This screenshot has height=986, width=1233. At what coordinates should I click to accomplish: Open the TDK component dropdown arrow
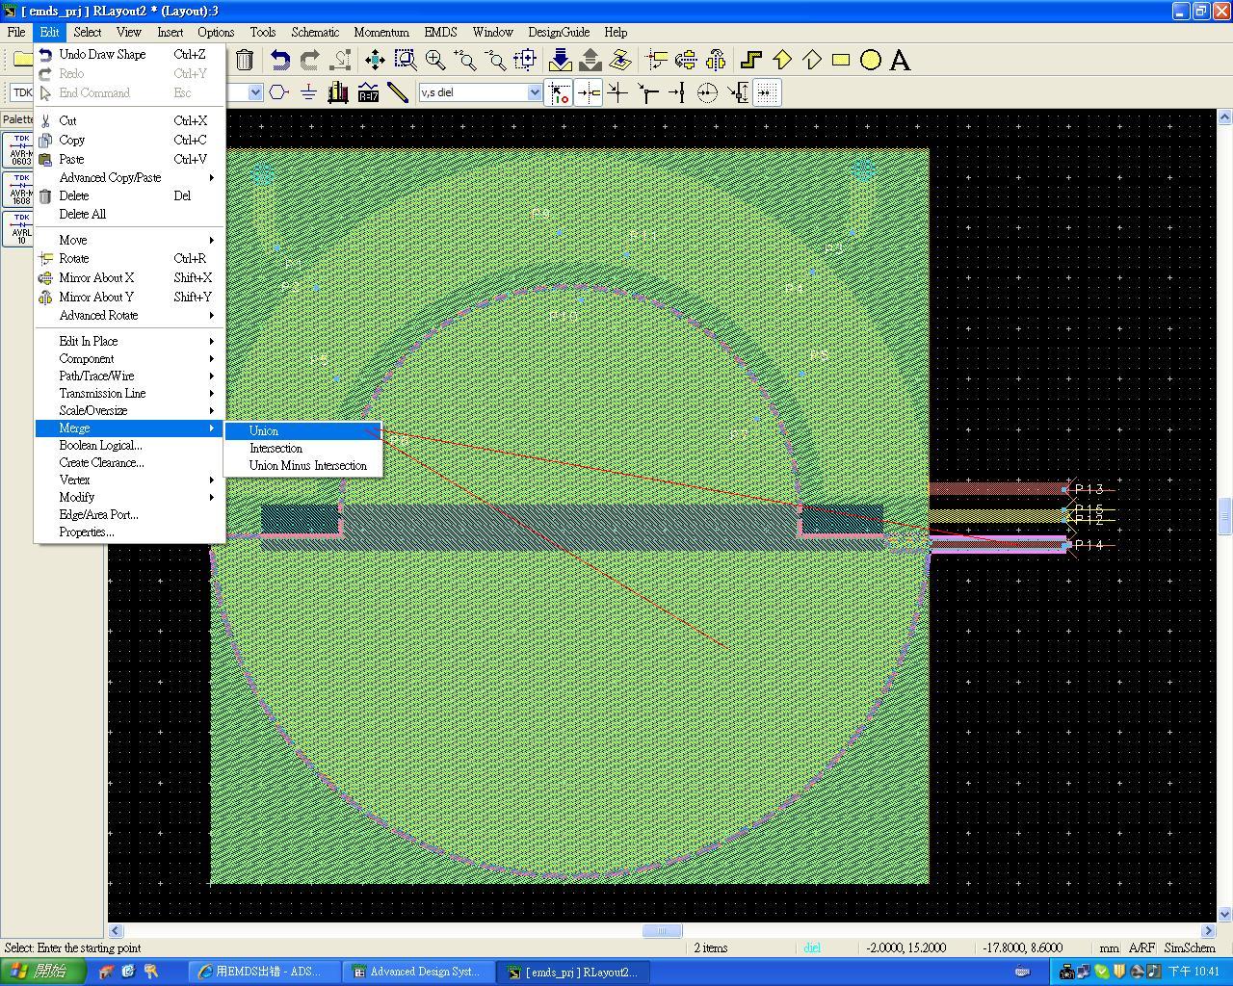(255, 92)
